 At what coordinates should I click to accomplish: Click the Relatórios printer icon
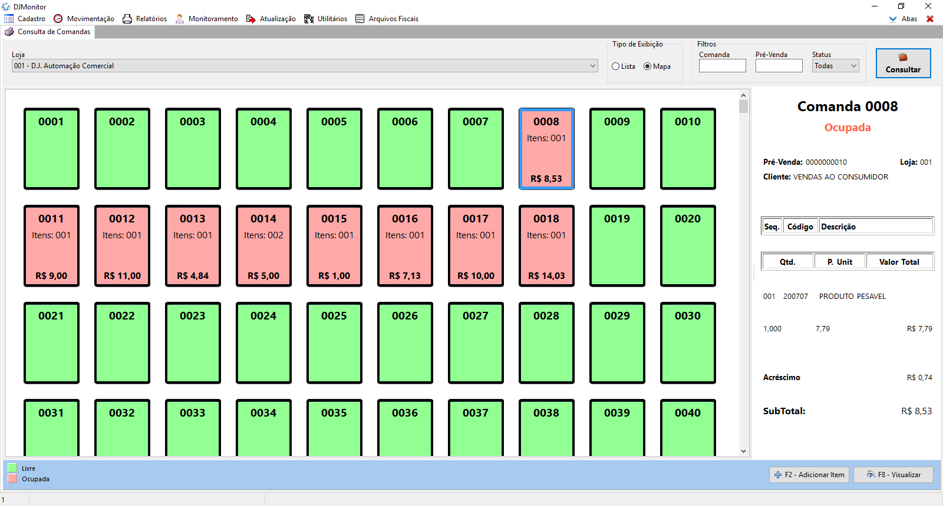pos(127,19)
